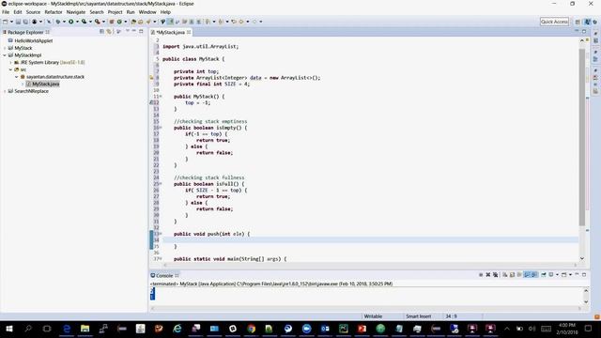Select the Package Explorer view tab

tap(26, 32)
